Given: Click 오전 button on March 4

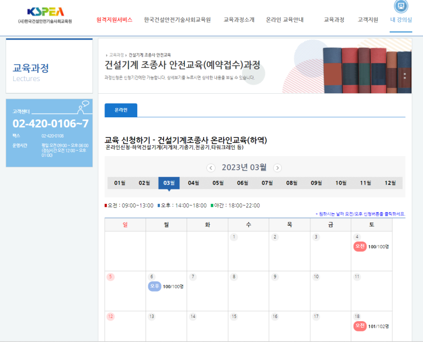Looking at the screenshot, I should (x=360, y=247).
